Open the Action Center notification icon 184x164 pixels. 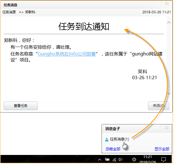[163, 159]
